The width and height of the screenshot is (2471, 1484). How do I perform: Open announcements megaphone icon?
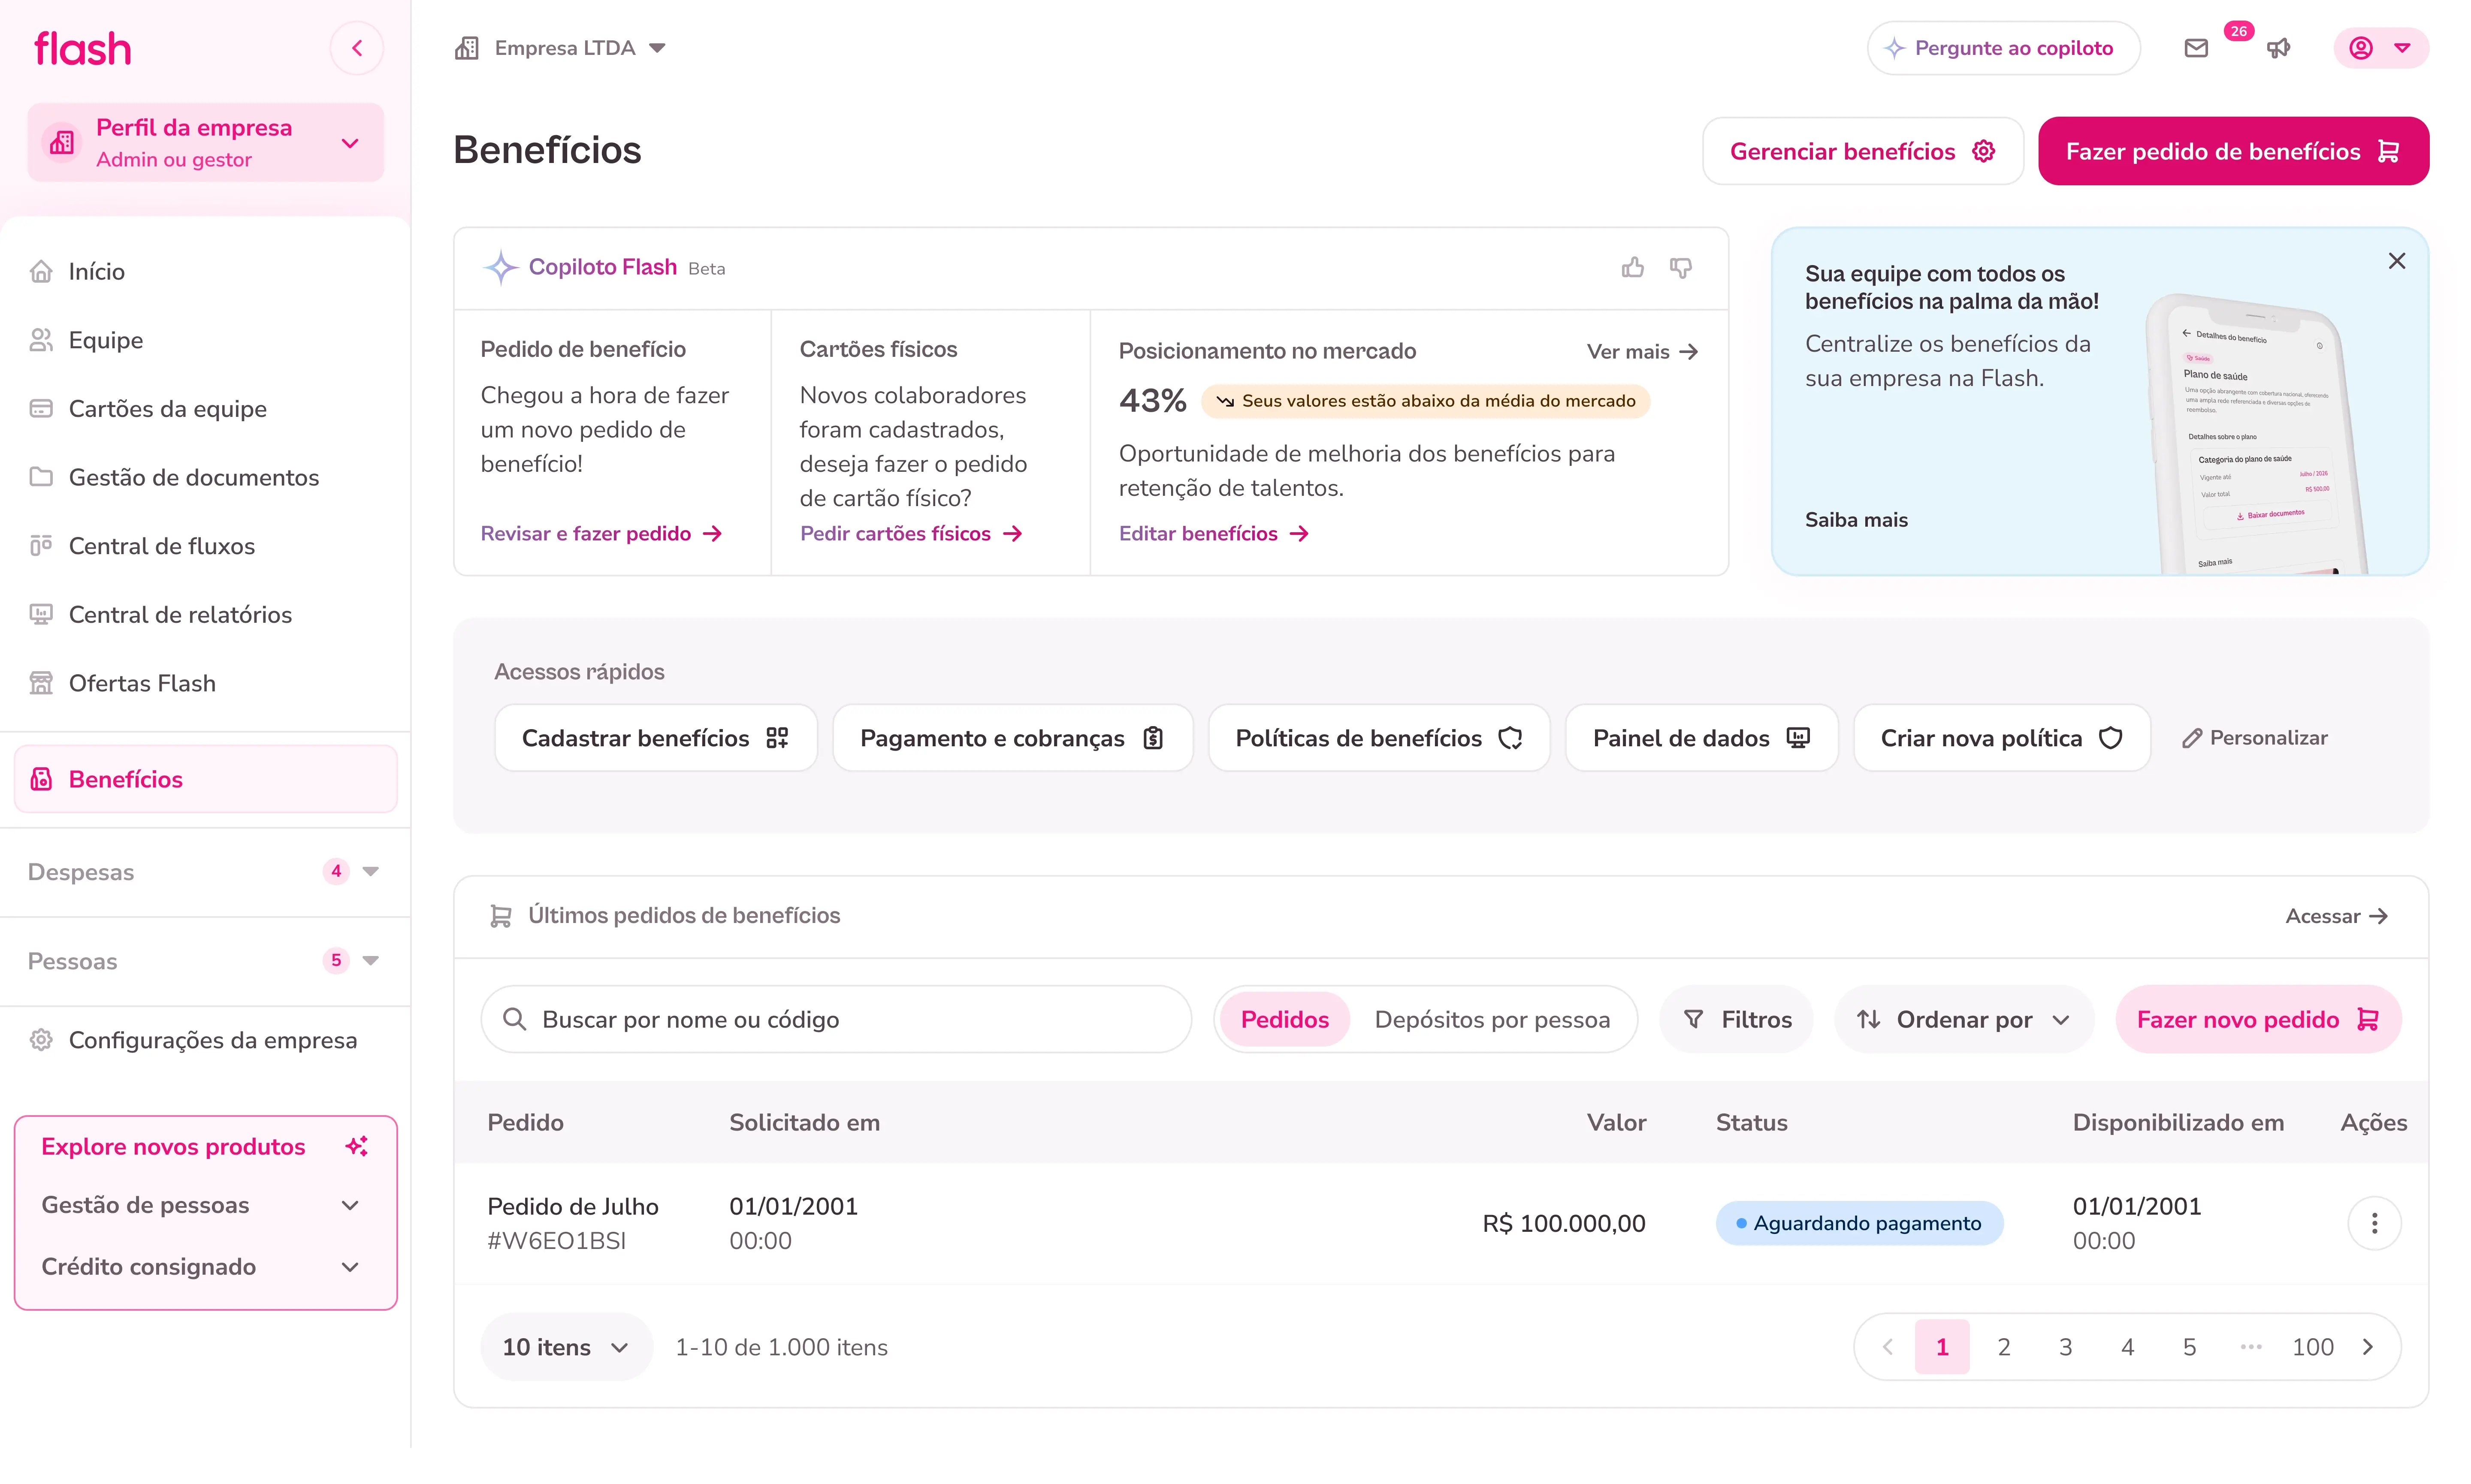click(x=2278, y=48)
